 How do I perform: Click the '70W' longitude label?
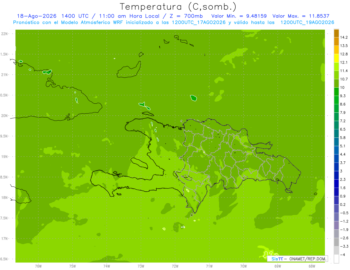point(244,266)
